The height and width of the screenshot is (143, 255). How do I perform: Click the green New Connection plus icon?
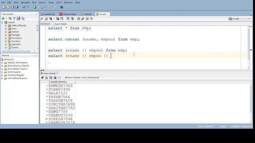(3, 19)
